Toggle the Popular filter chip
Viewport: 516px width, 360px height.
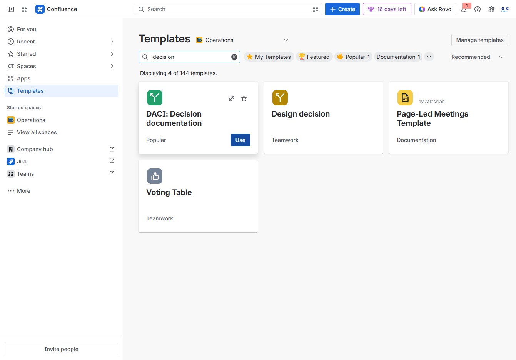pyautogui.click(x=353, y=57)
